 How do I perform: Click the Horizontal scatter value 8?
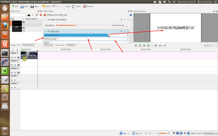(127, 35)
